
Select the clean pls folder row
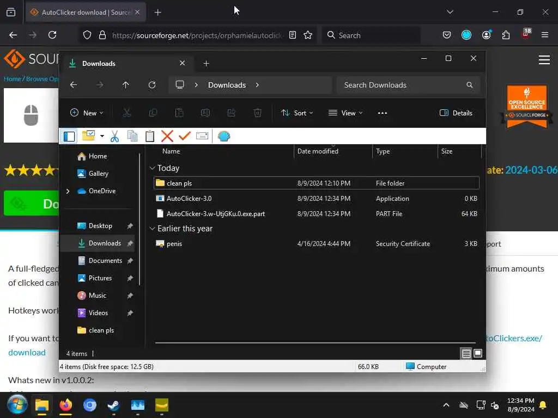click(x=317, y=183)
